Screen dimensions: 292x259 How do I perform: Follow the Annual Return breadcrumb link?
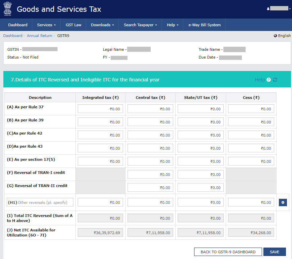39,36
